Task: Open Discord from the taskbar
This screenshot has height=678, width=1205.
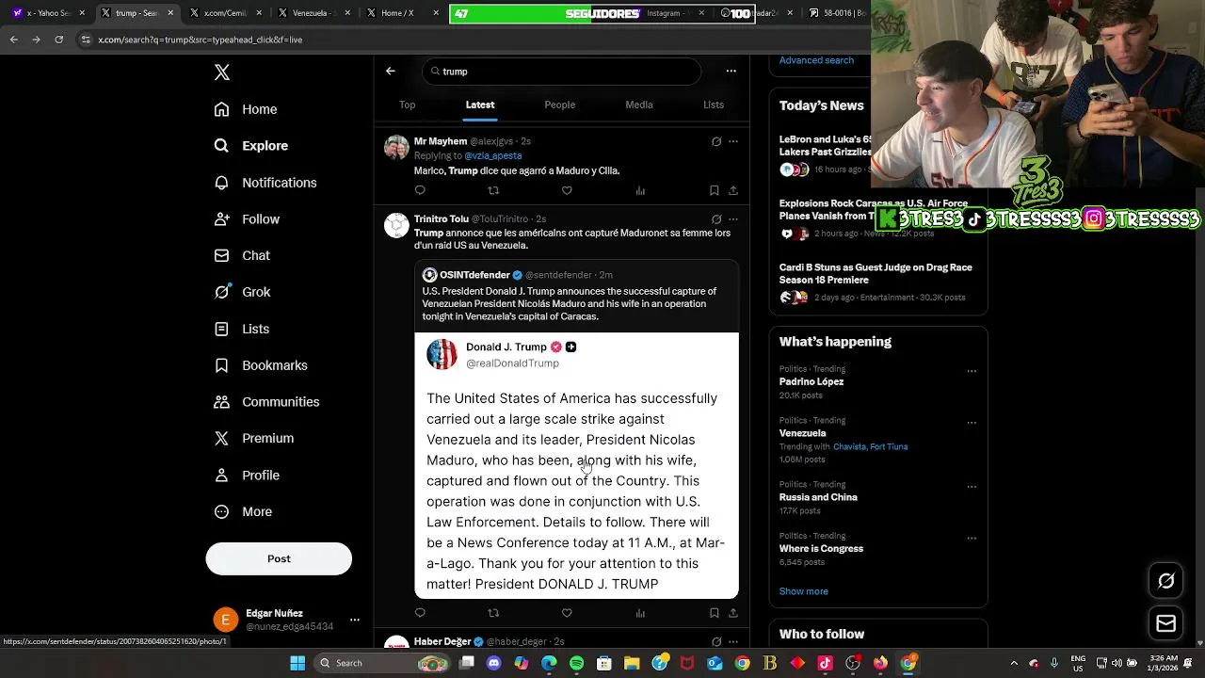Action: pos(494,663)
